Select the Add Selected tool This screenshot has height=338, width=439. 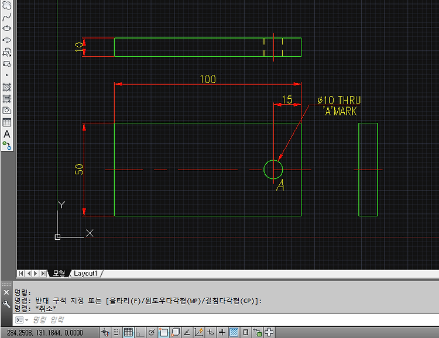point(6,146)
